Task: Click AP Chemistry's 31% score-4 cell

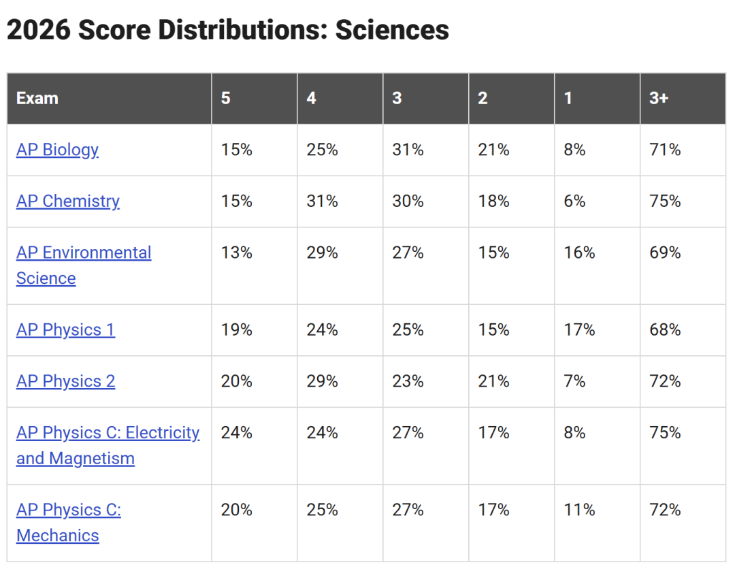Action: (340, 201)
